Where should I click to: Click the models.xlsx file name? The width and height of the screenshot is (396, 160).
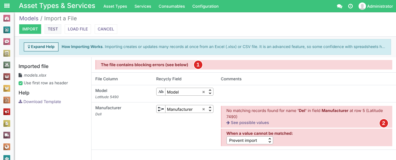[35, 75]
